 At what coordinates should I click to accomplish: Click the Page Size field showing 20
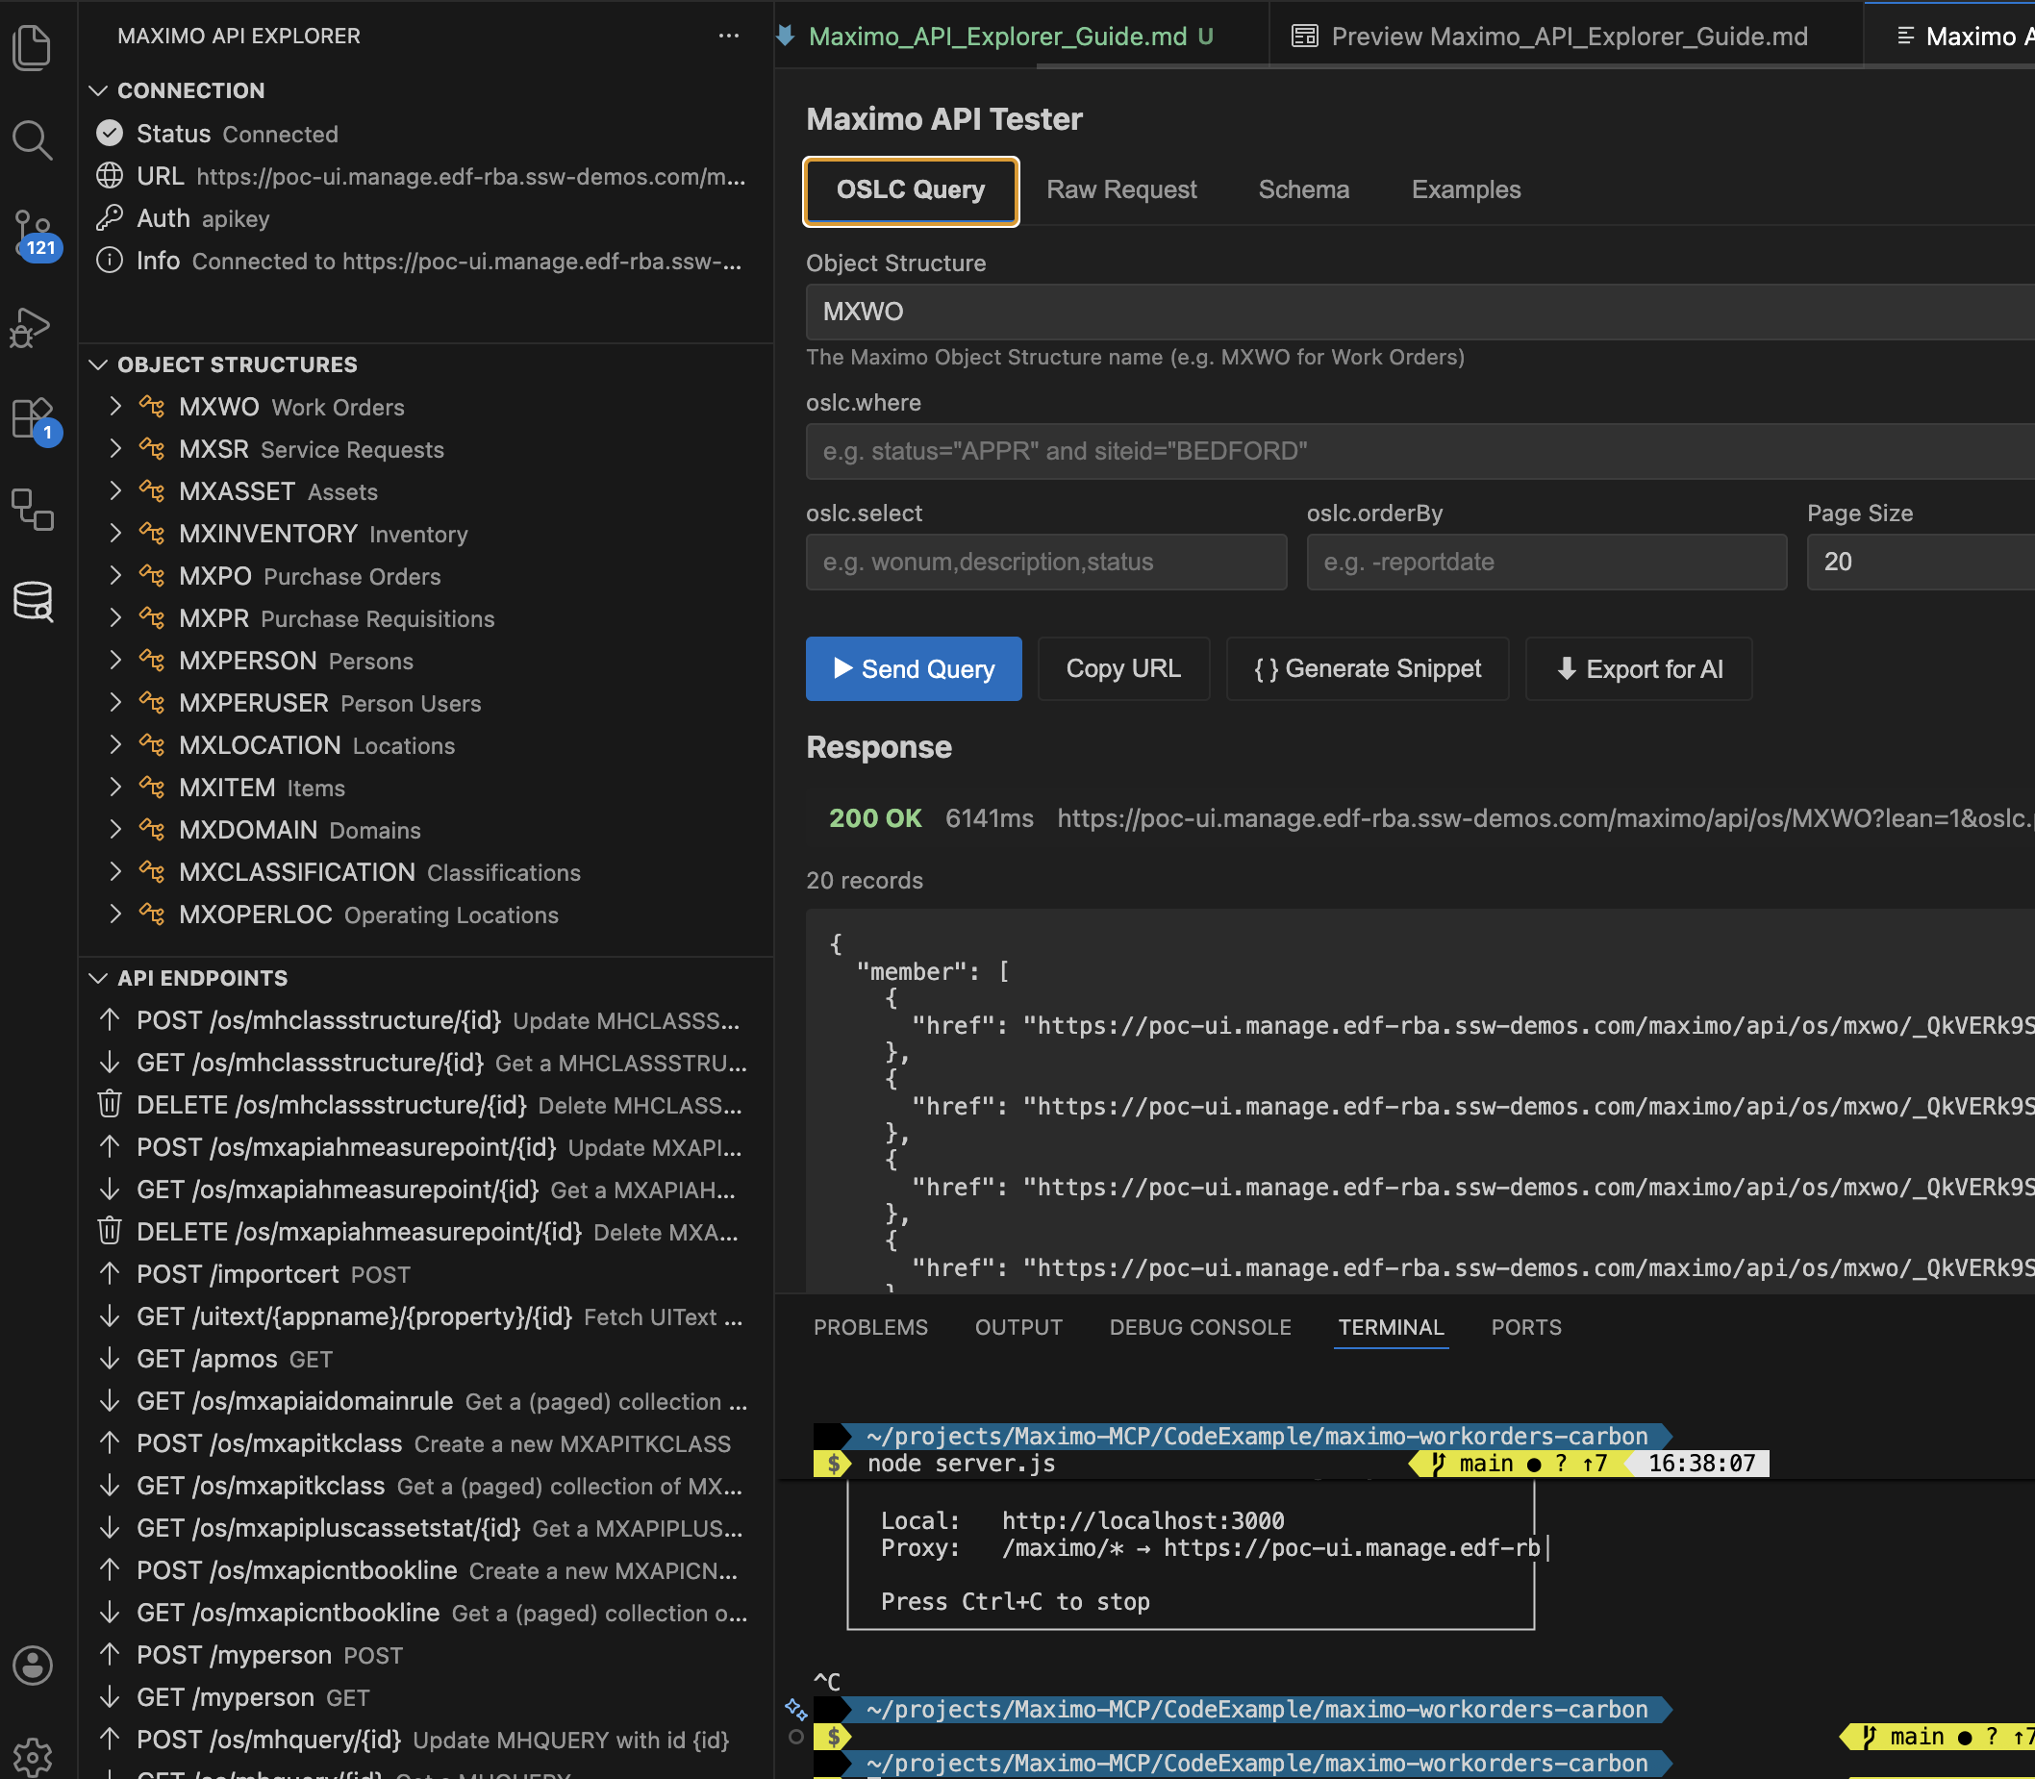point(1921,562)
